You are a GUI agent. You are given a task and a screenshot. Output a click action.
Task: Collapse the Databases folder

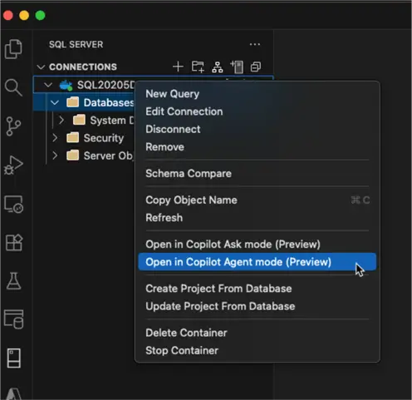click(55, 102)
